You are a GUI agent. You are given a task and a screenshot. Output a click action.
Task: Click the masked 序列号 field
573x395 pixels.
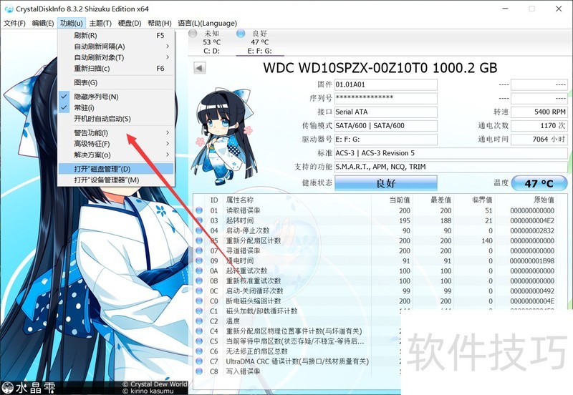click(386, 98)
